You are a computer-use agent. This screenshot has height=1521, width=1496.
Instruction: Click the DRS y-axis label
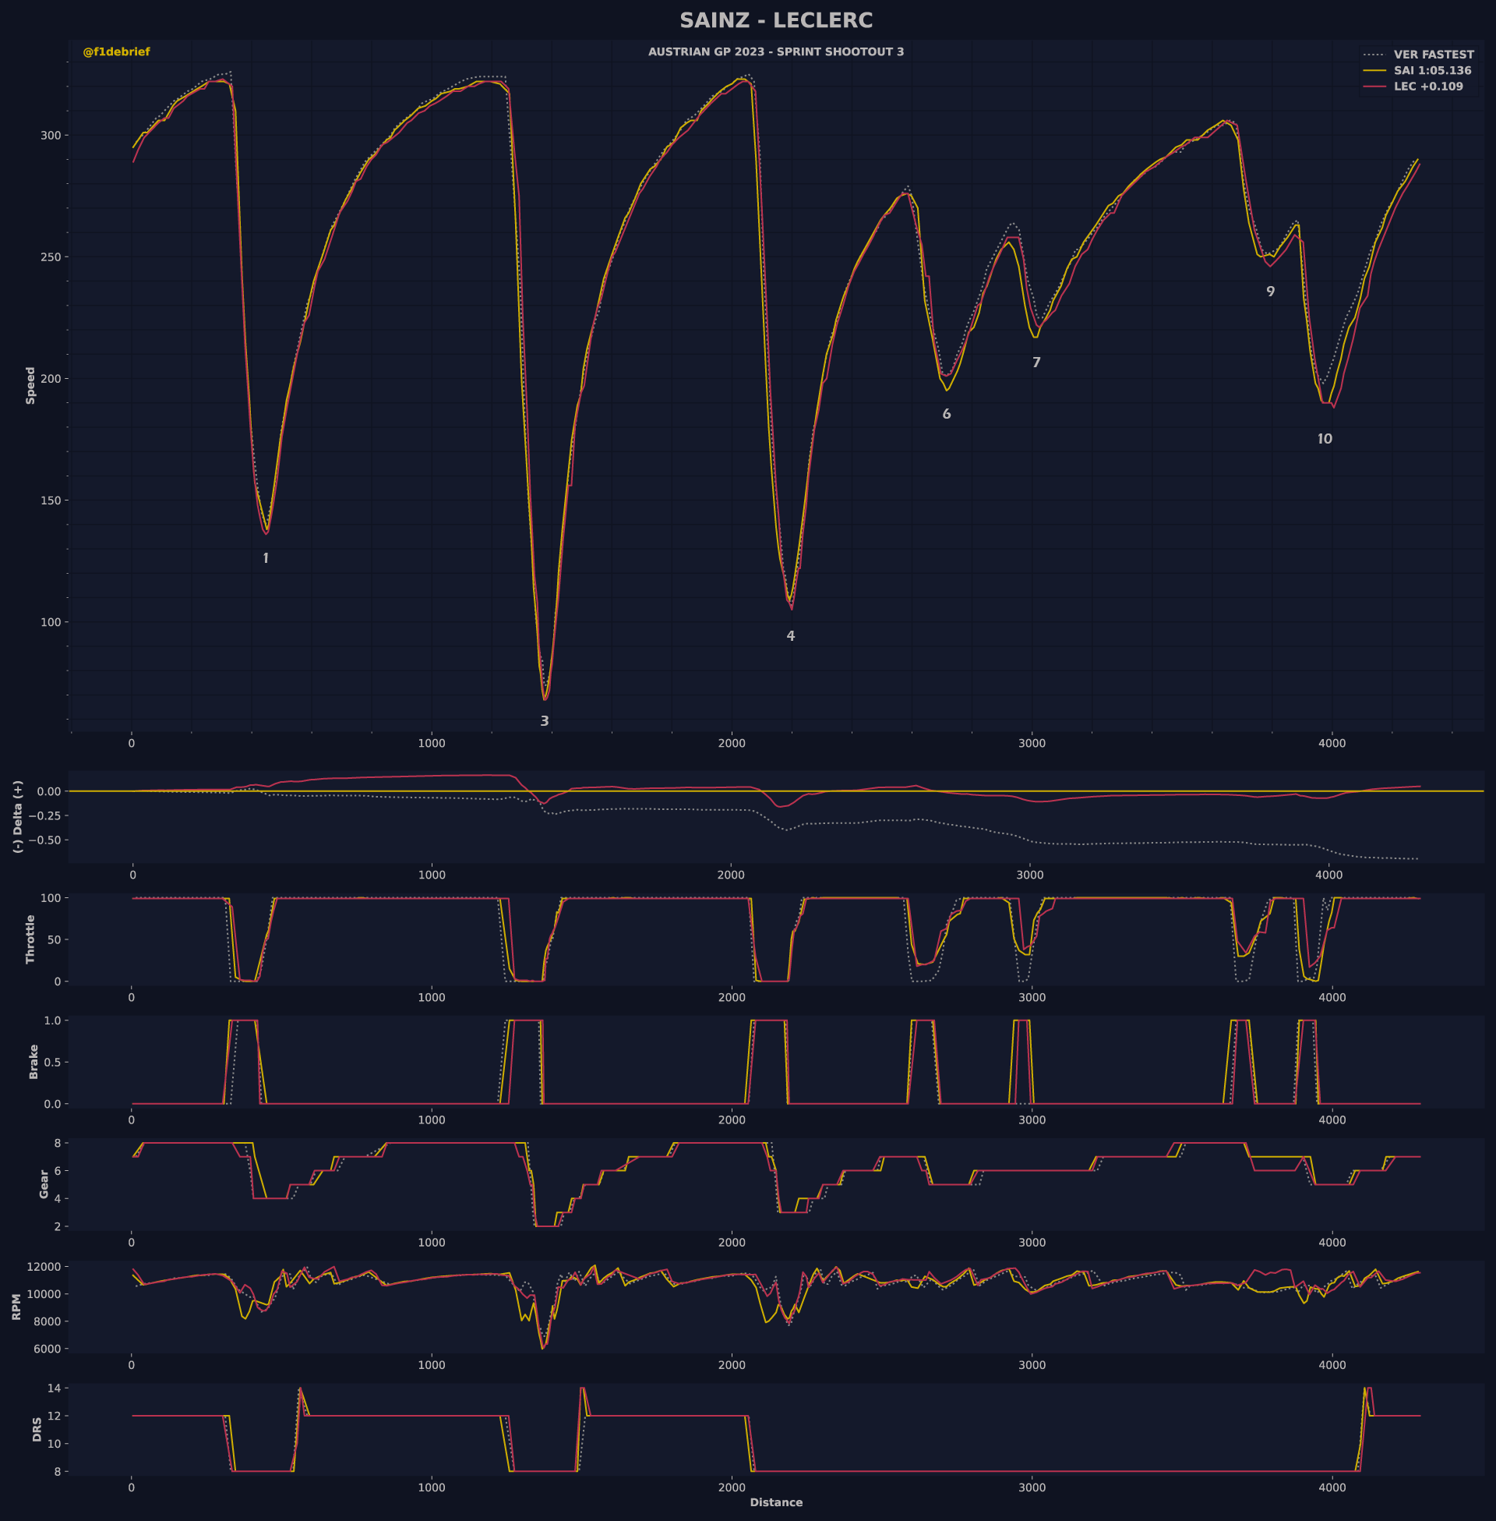(x=37, y=1429)
